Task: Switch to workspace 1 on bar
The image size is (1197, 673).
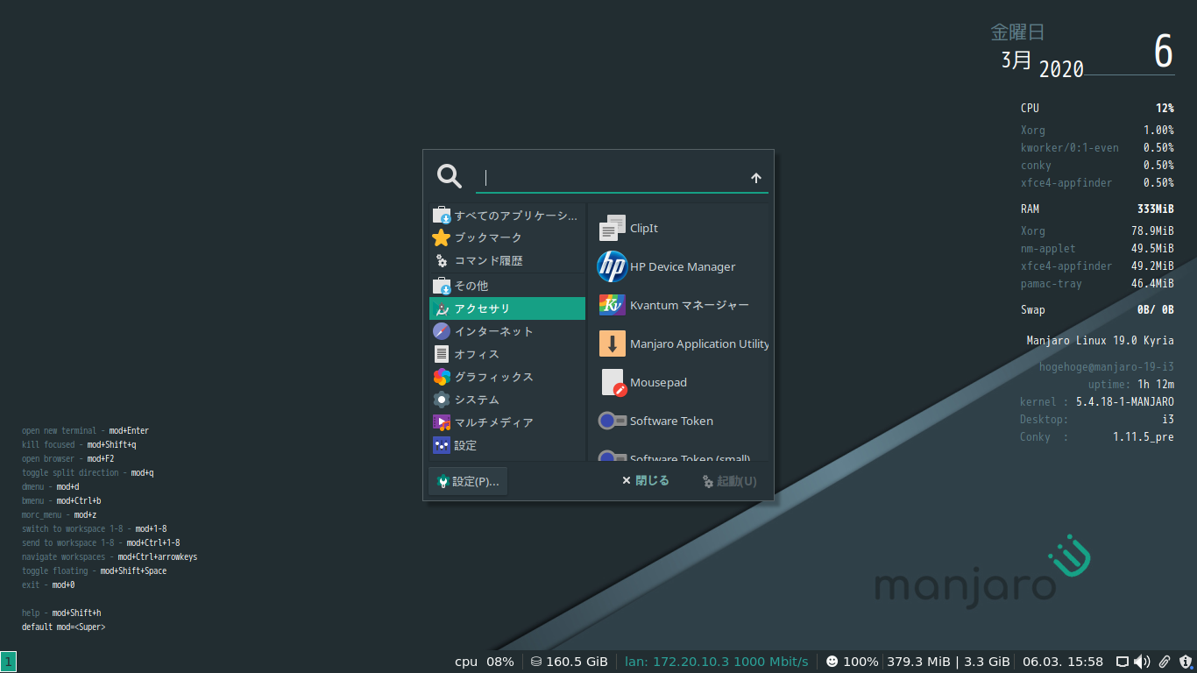Action: (8, 662)
